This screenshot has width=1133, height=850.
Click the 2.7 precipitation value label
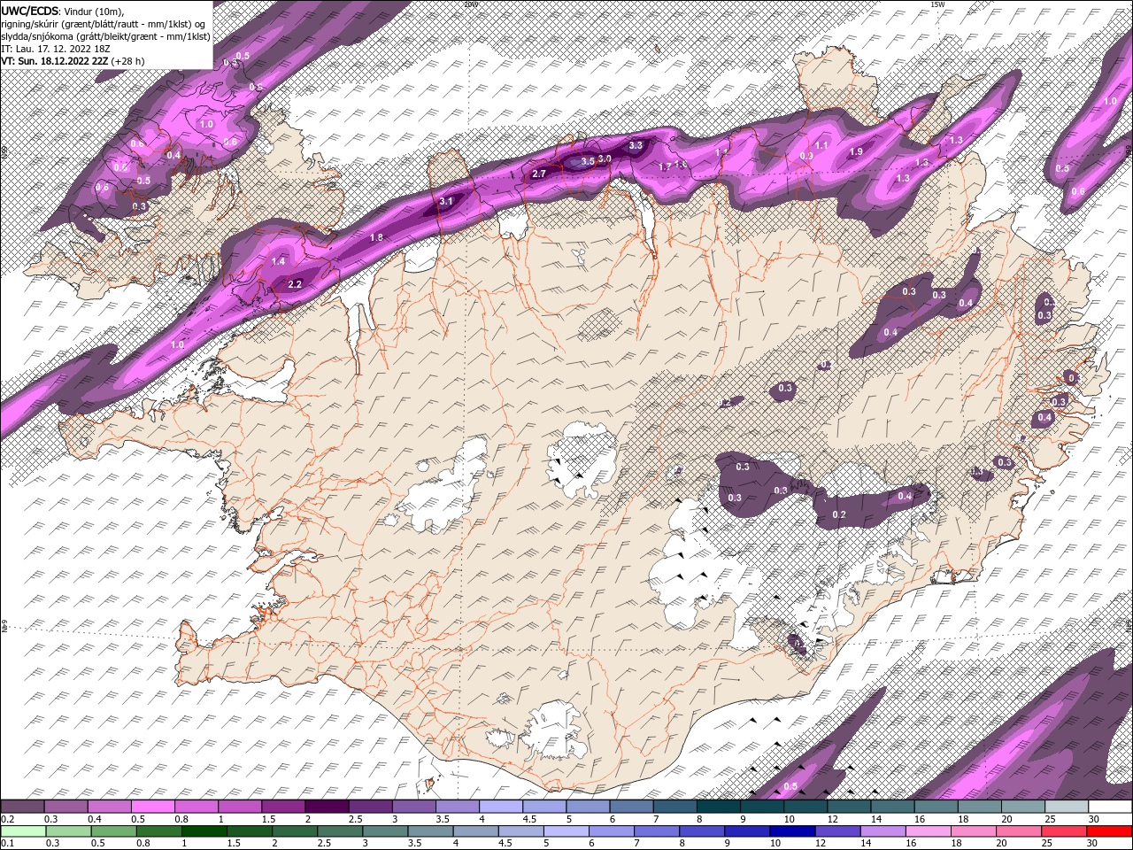pos(539,174)
